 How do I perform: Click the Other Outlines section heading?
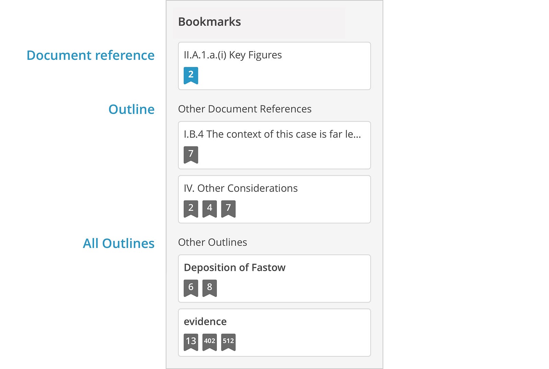coord(212,242)
